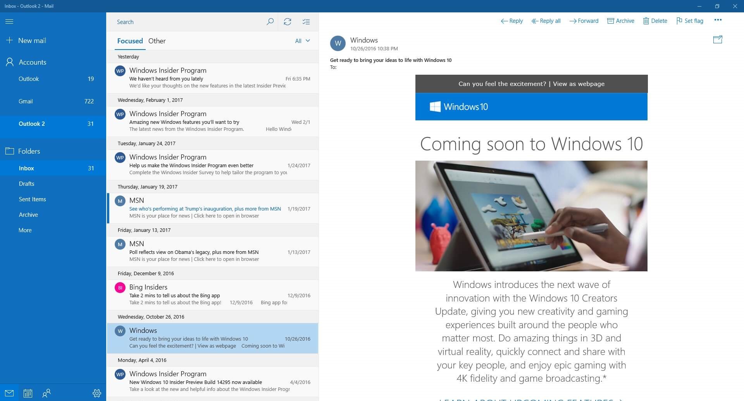Expand the All filter dropdown

coord(302,41)
